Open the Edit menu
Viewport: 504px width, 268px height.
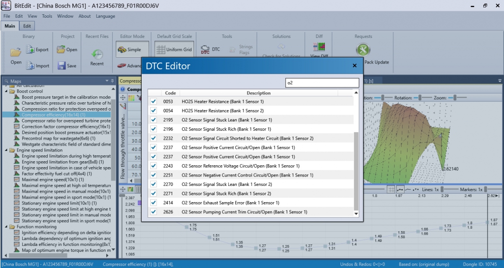(19, 16)
